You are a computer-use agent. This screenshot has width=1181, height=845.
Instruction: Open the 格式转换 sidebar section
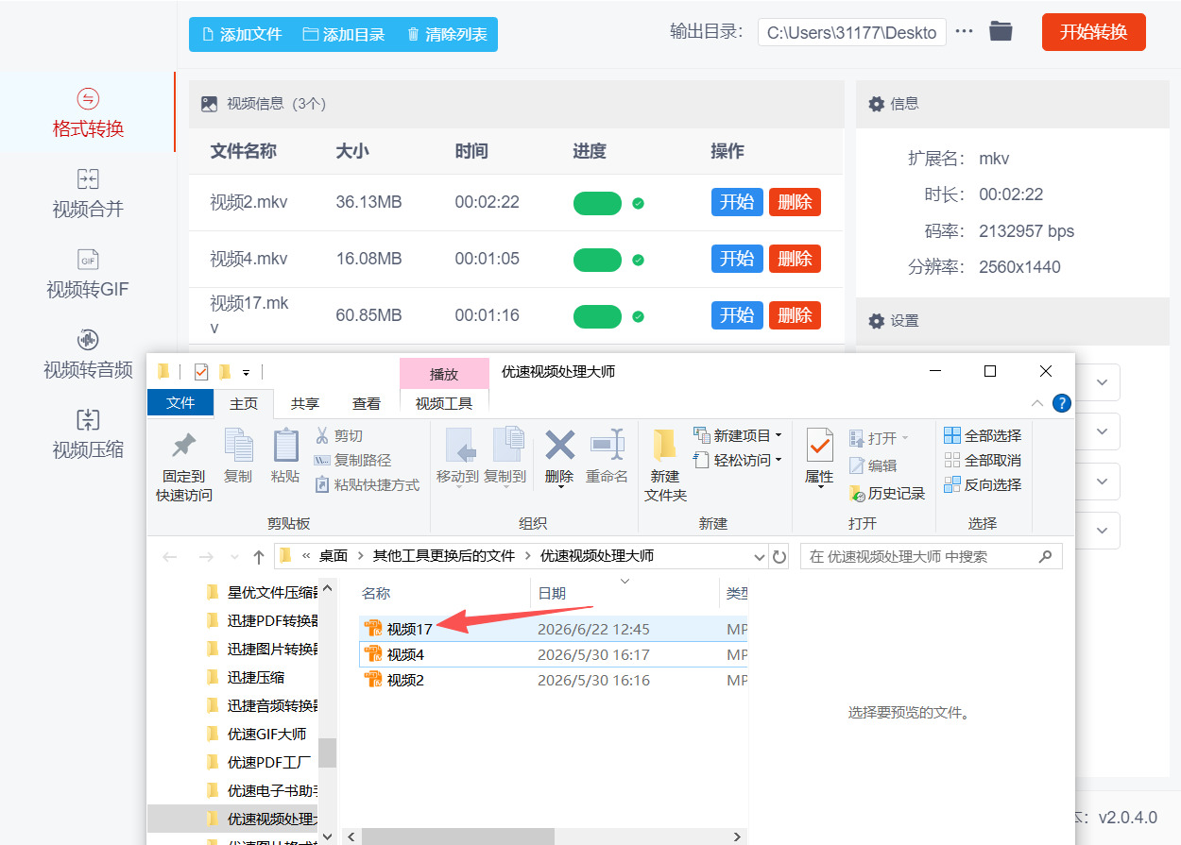tap(88, 113)
